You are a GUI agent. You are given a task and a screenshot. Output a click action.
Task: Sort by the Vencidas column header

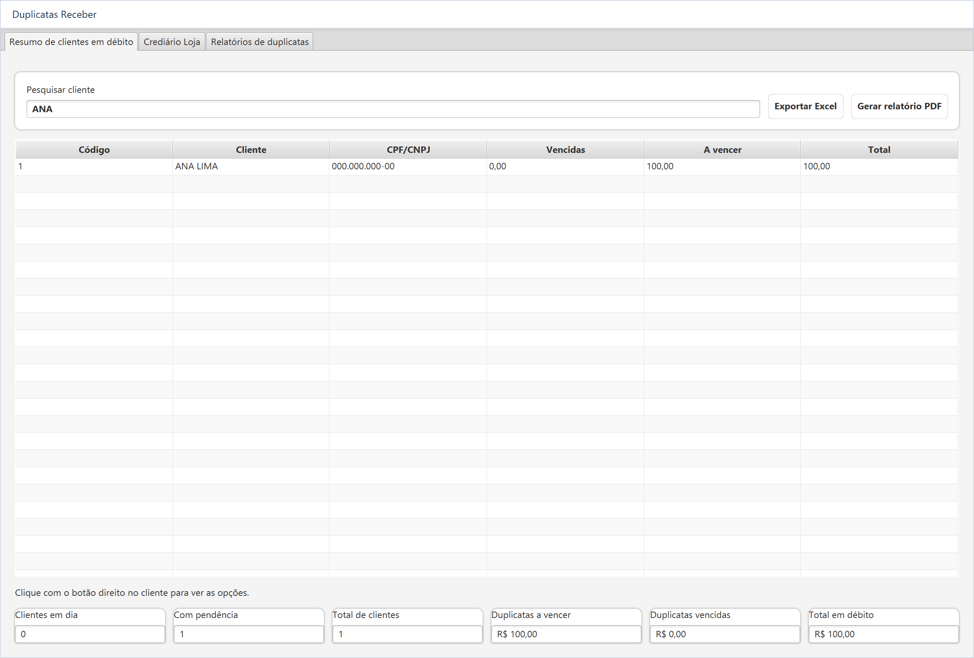click(565, 149)
